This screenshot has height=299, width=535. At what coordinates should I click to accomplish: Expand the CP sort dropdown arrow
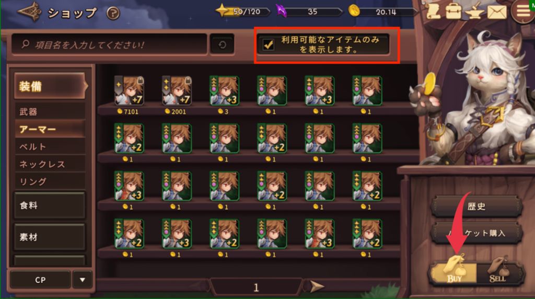[x=82, y=280]
